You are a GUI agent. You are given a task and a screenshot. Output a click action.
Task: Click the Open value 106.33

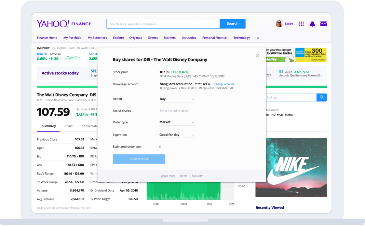(x=79, y=148)
